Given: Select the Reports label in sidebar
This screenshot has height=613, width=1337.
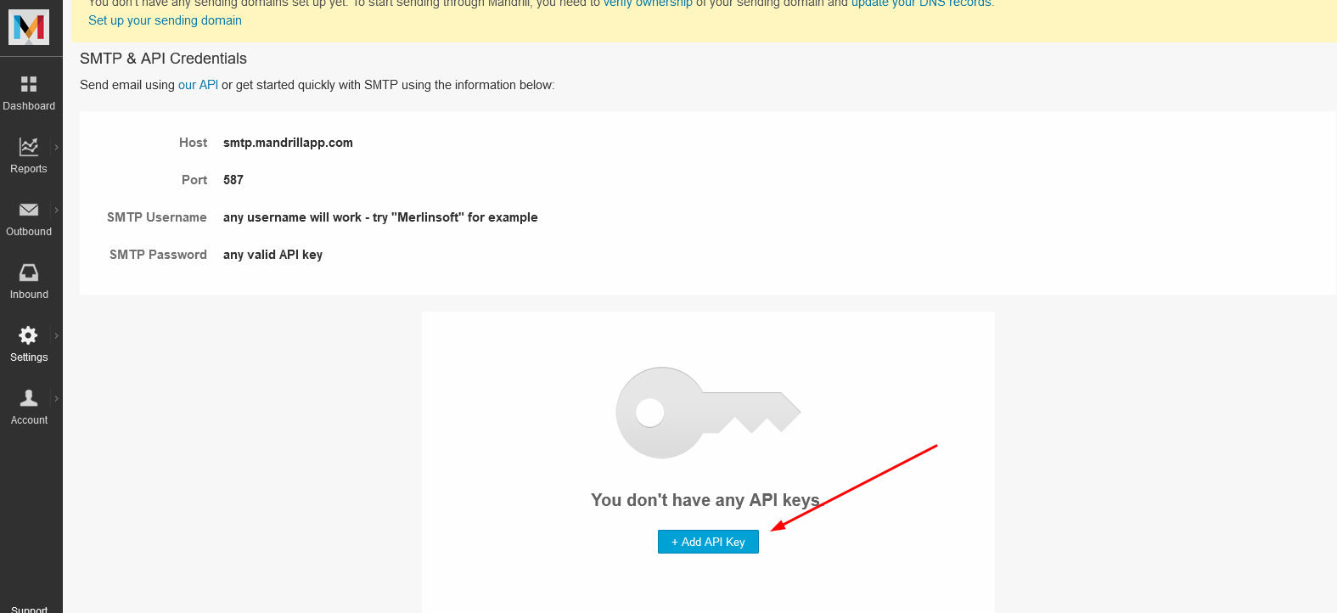Looking at the screenshot, I should (29, 169).
